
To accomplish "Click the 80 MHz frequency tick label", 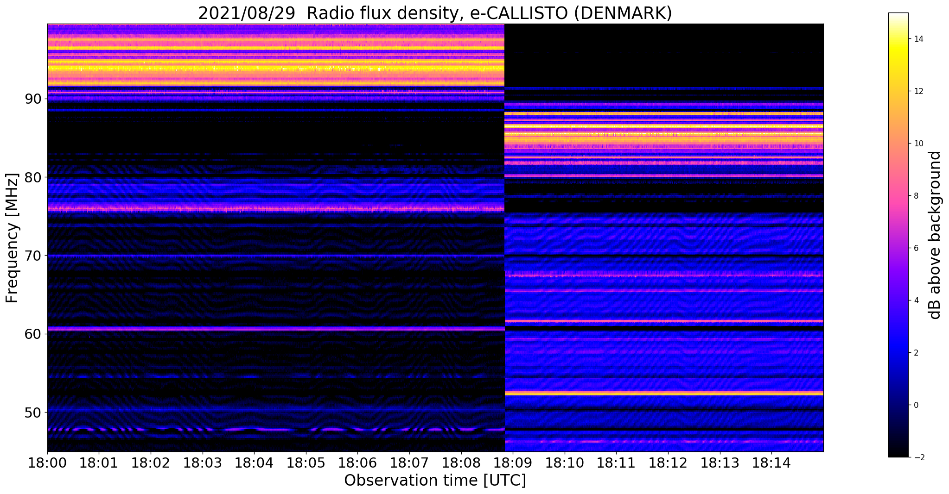I will 33,177.
